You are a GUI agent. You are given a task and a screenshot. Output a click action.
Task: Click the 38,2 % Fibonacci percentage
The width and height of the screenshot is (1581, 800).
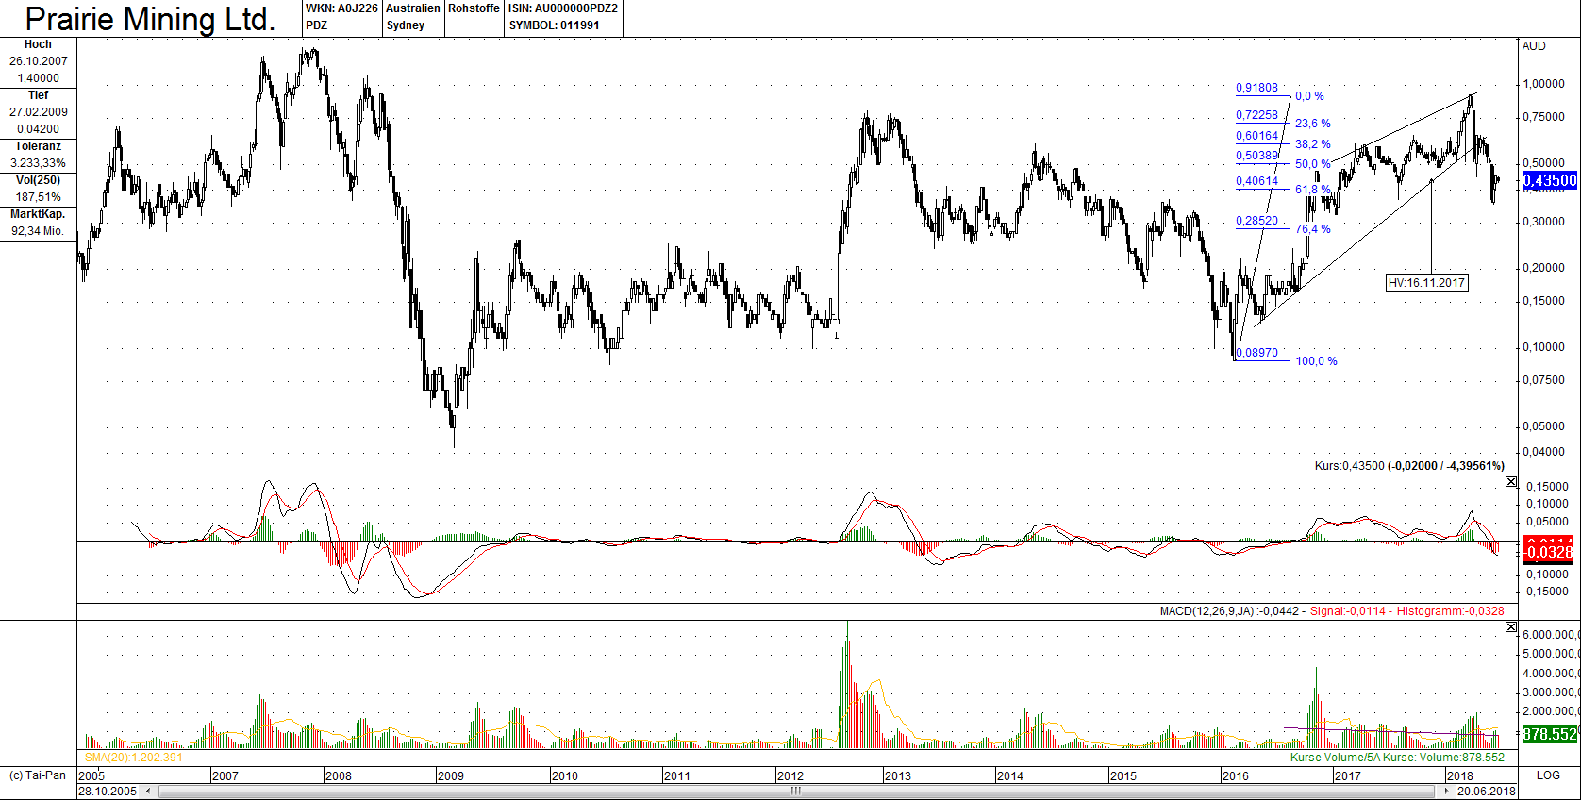[x=1312, y=144]
